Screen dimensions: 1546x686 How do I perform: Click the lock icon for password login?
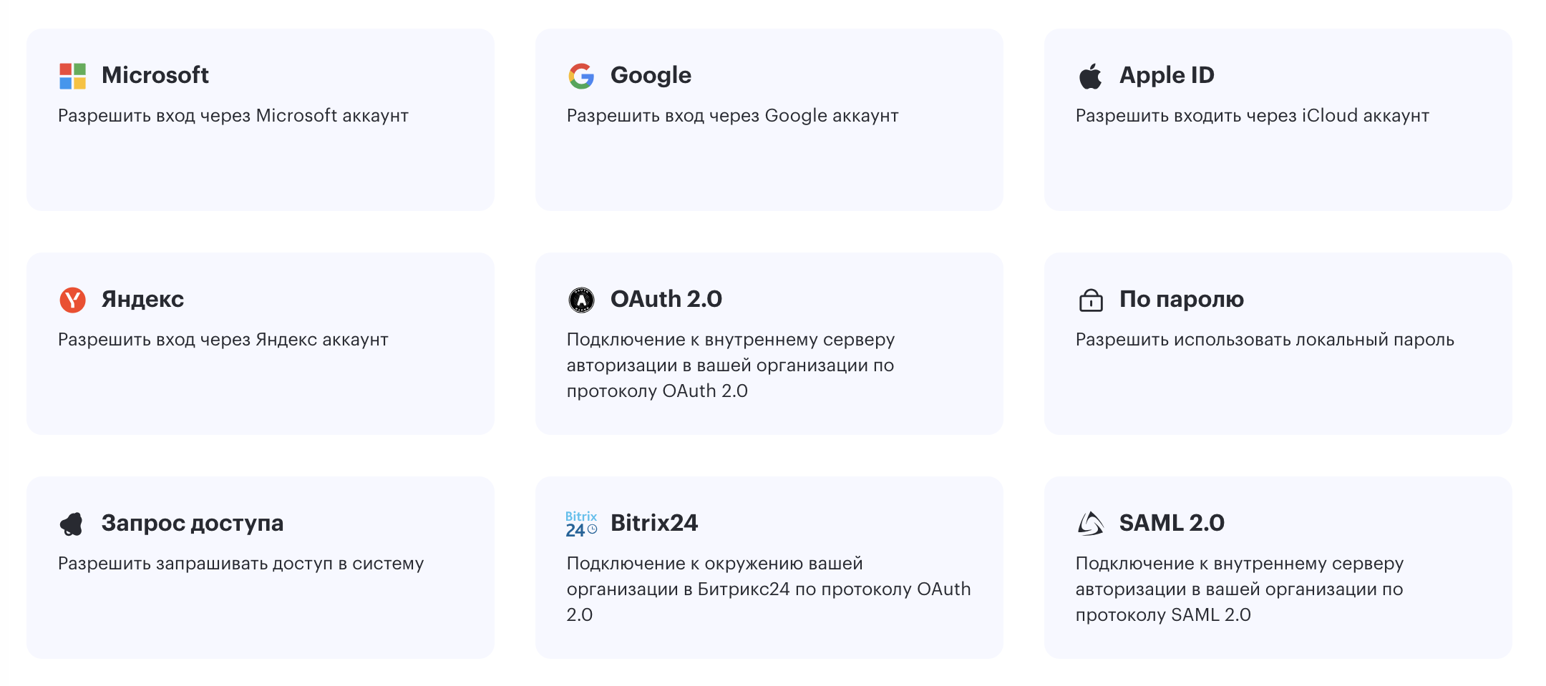tap(1090, 300)
